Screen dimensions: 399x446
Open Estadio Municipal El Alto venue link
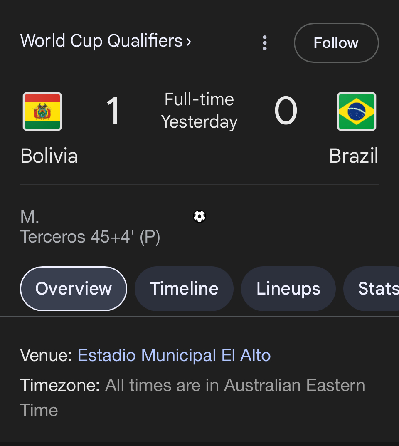(174, 355)
